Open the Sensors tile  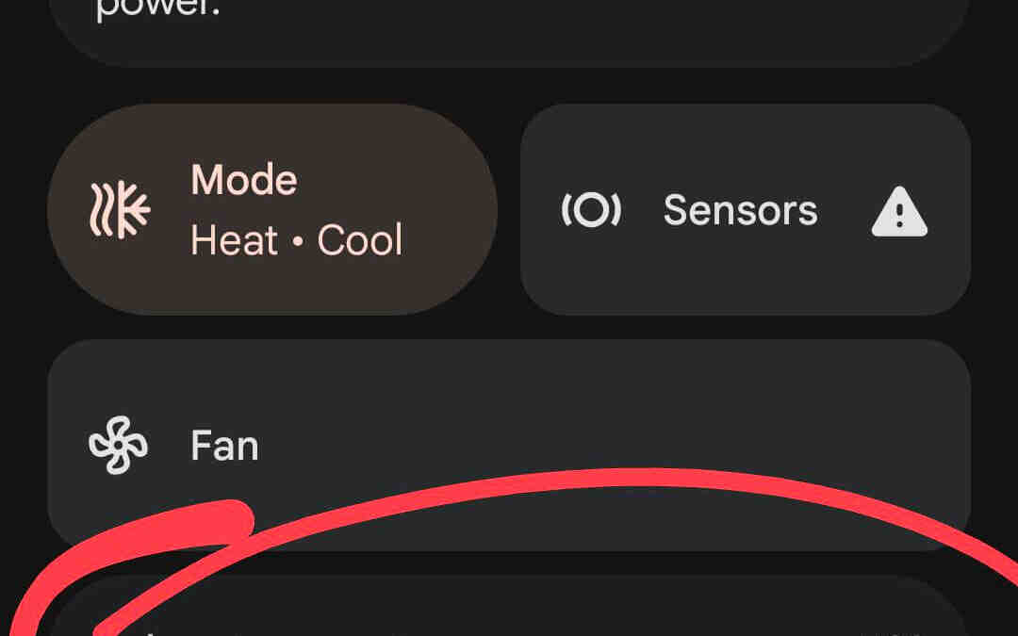[745, 209]
